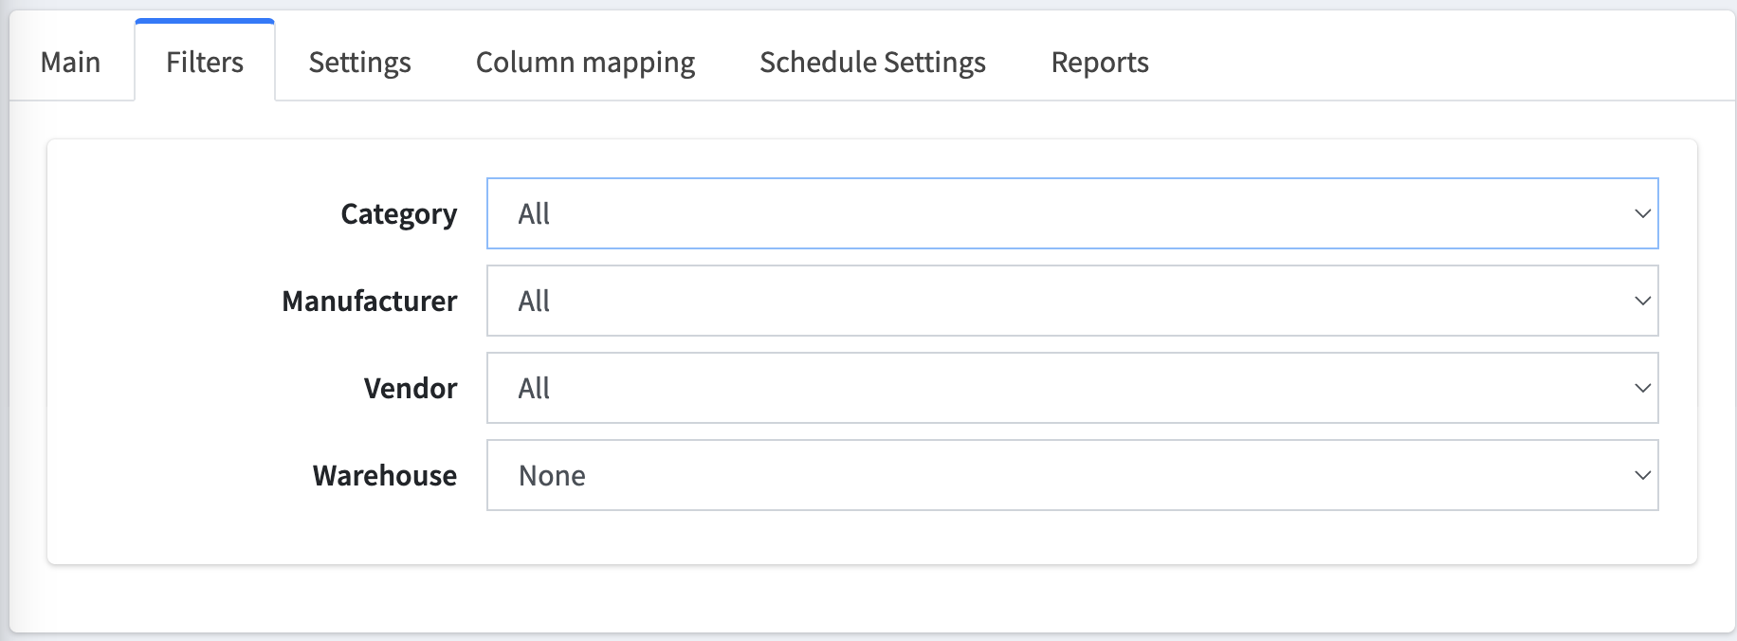Expand the Vendor select box

point(1071,388)
